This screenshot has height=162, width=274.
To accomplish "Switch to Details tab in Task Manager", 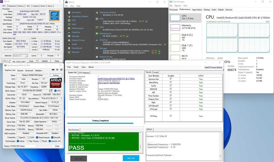I will (221, 10).
